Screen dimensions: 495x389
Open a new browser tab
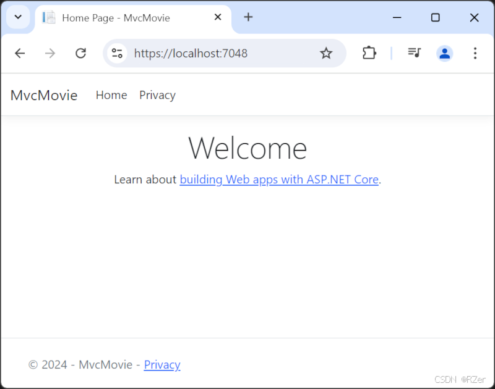pyautogui.click(x=248, y=17)
